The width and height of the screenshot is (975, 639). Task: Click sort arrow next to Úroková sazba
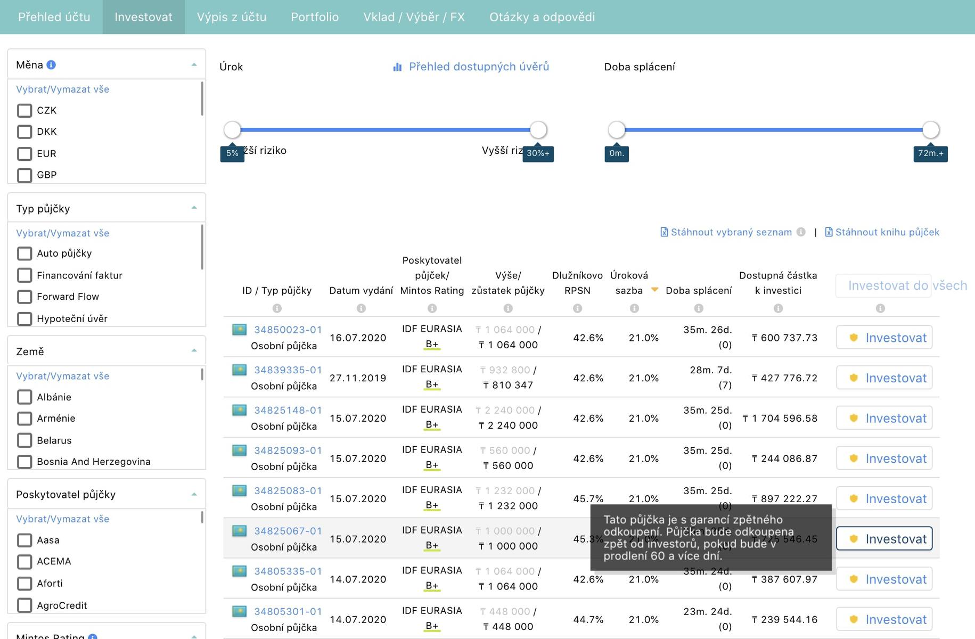[x=655, y=290]
